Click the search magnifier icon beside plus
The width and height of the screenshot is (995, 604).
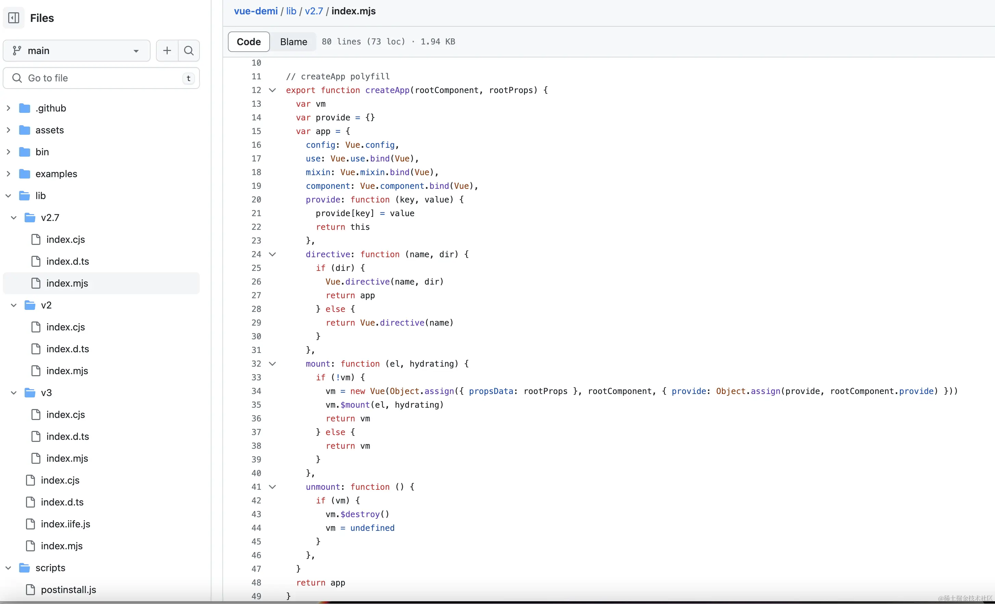tap(189, 51)
